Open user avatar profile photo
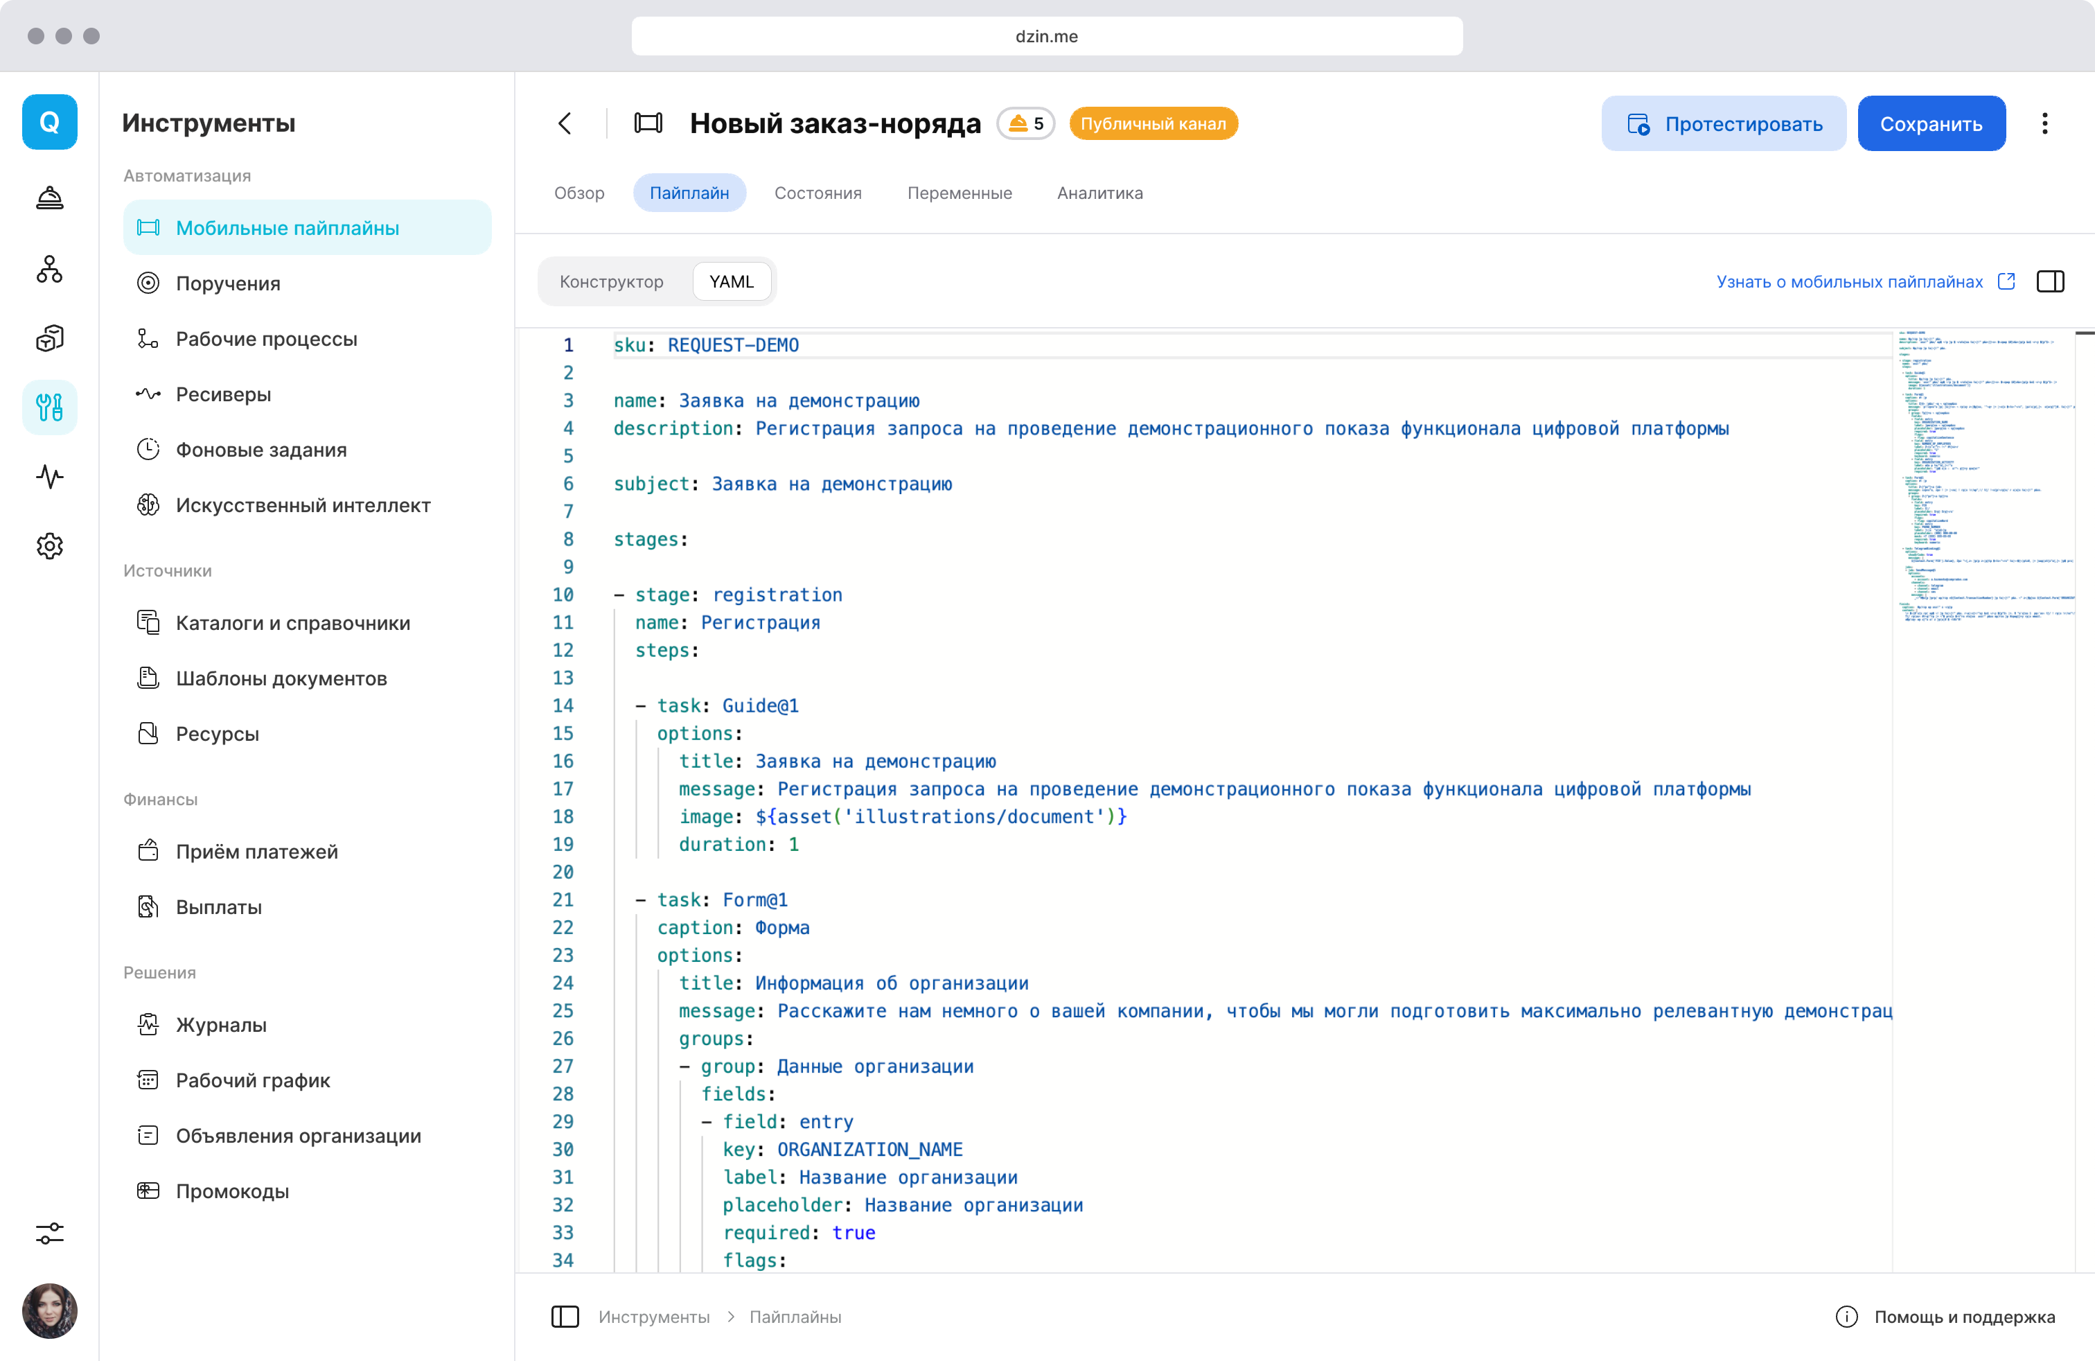 coord(49,1310)
